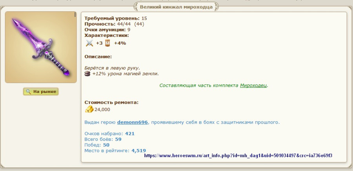Click the earth magic damage icon
The height and width of the screenshot is (171, 353).
click(87, 74)
